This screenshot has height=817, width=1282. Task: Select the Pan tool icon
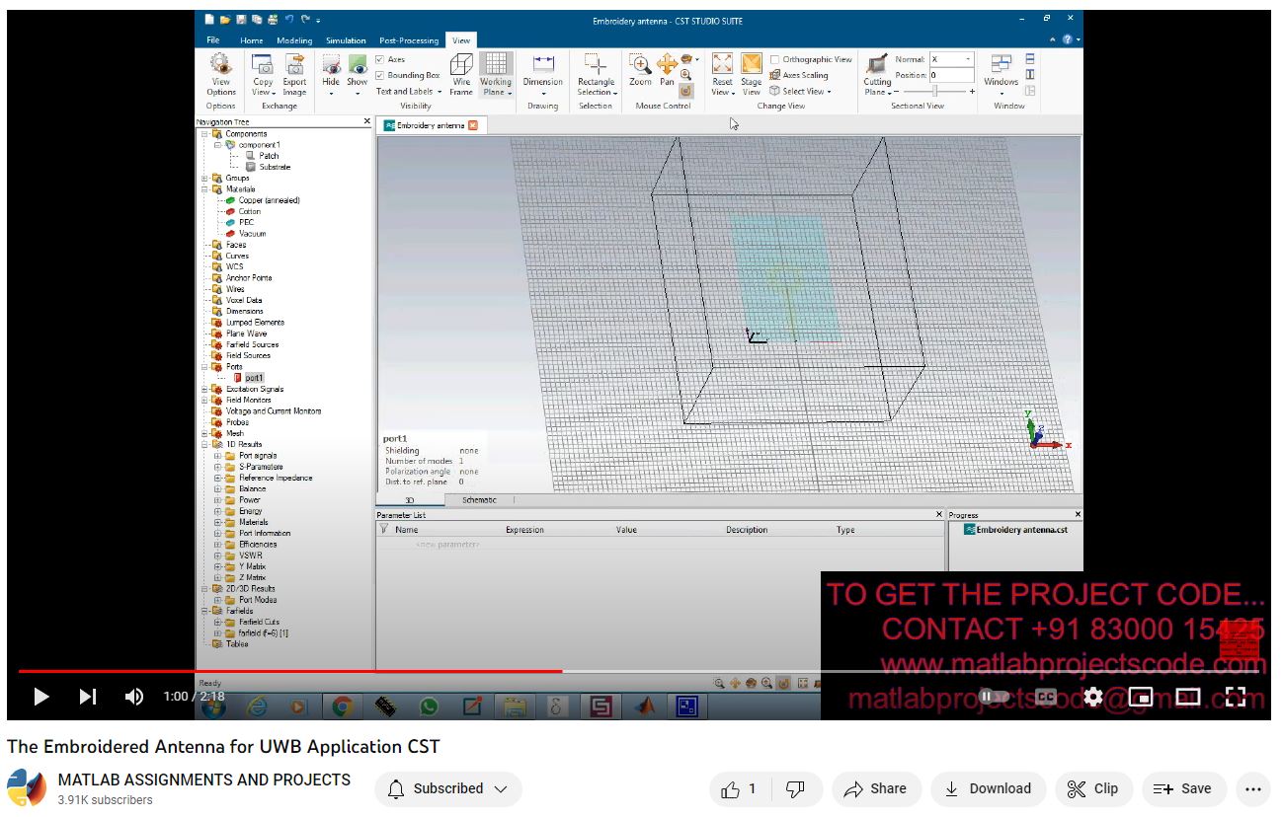pyautogui.click(x=667, y=65)
